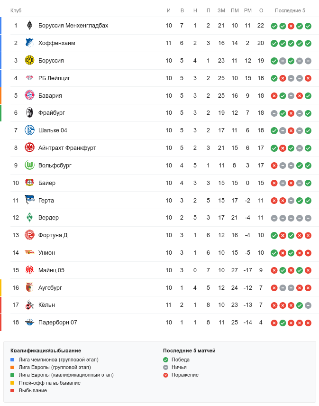This screenshot has height=406, width=319.
Task: Click Хоффенхайм's first green win indicator
Action: coord(274,43)
